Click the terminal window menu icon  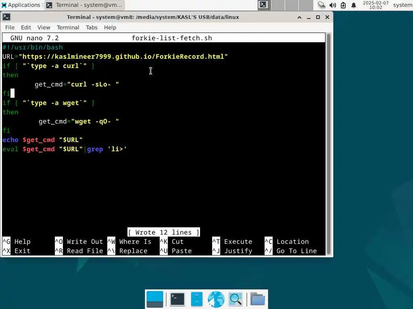(x=6, y=17)
